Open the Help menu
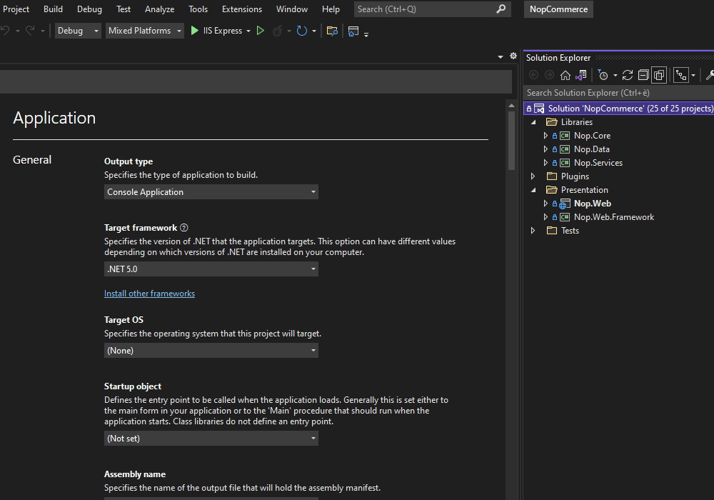This screenshot has height=500, width=714. (331, 9)
